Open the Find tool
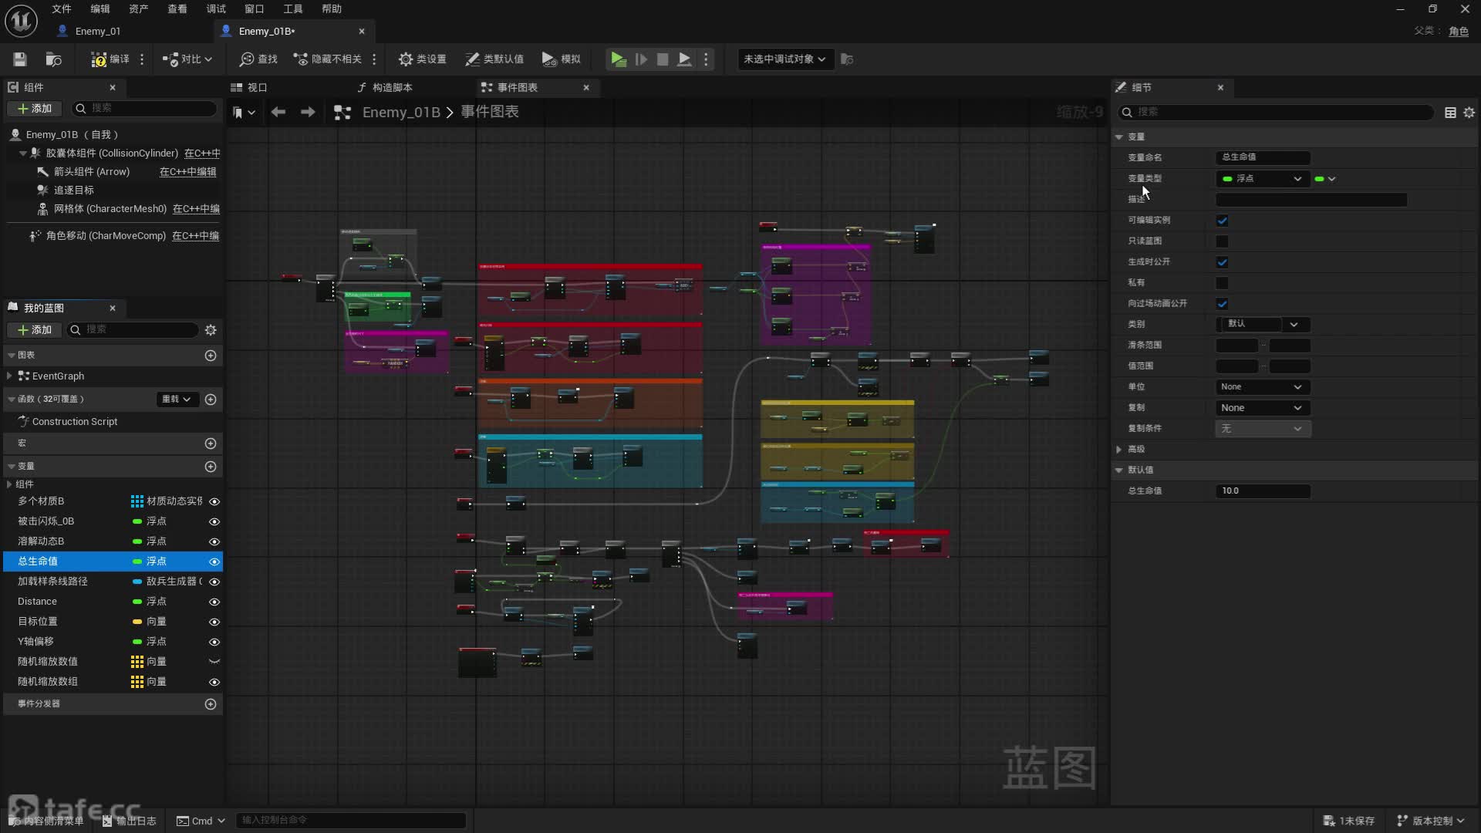This screenshot has width=1481, height=833. [x=258, y=59]
